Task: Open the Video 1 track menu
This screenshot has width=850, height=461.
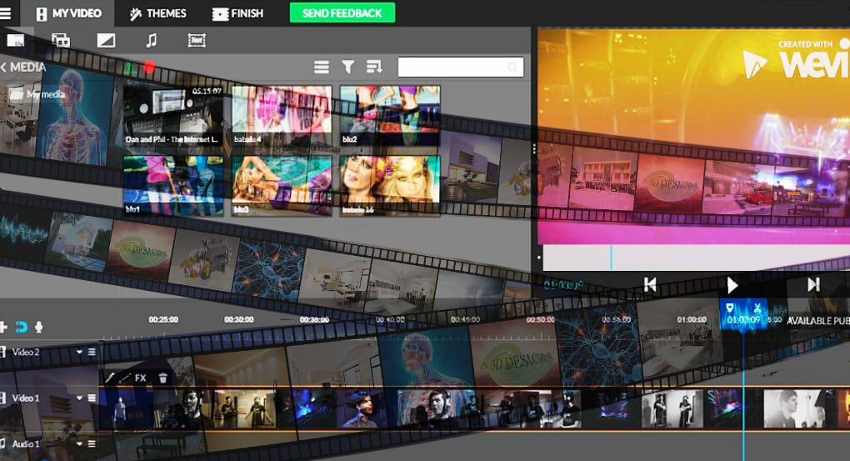Action: 92,398
